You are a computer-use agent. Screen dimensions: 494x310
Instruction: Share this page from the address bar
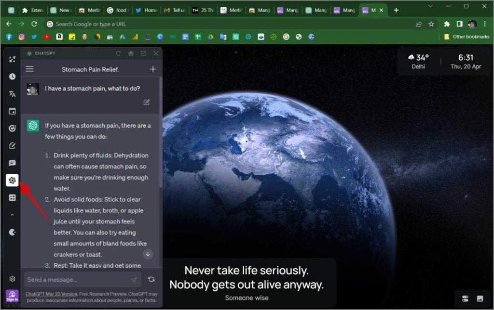coord(419,24)
